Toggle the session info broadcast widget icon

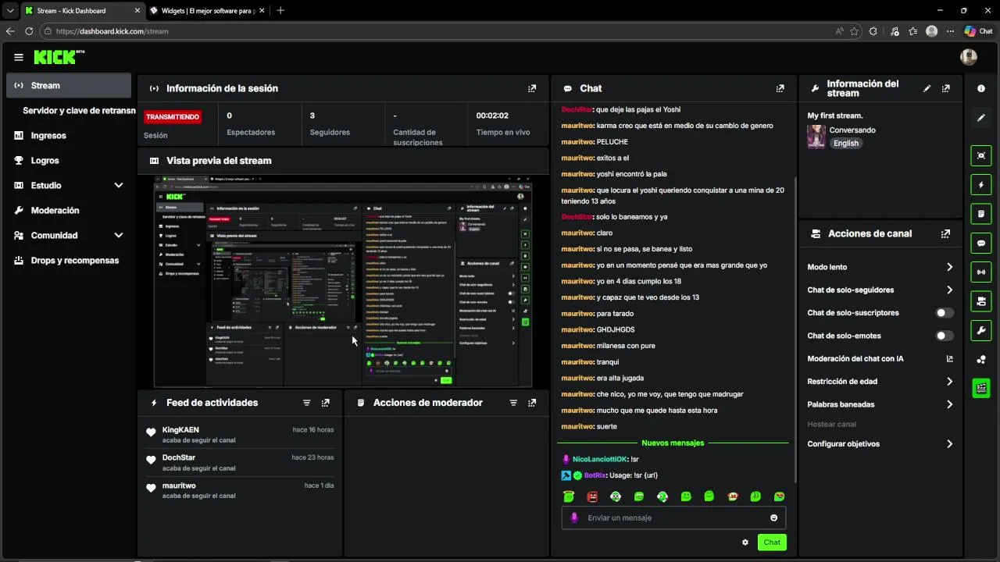(x=981, y=272)
